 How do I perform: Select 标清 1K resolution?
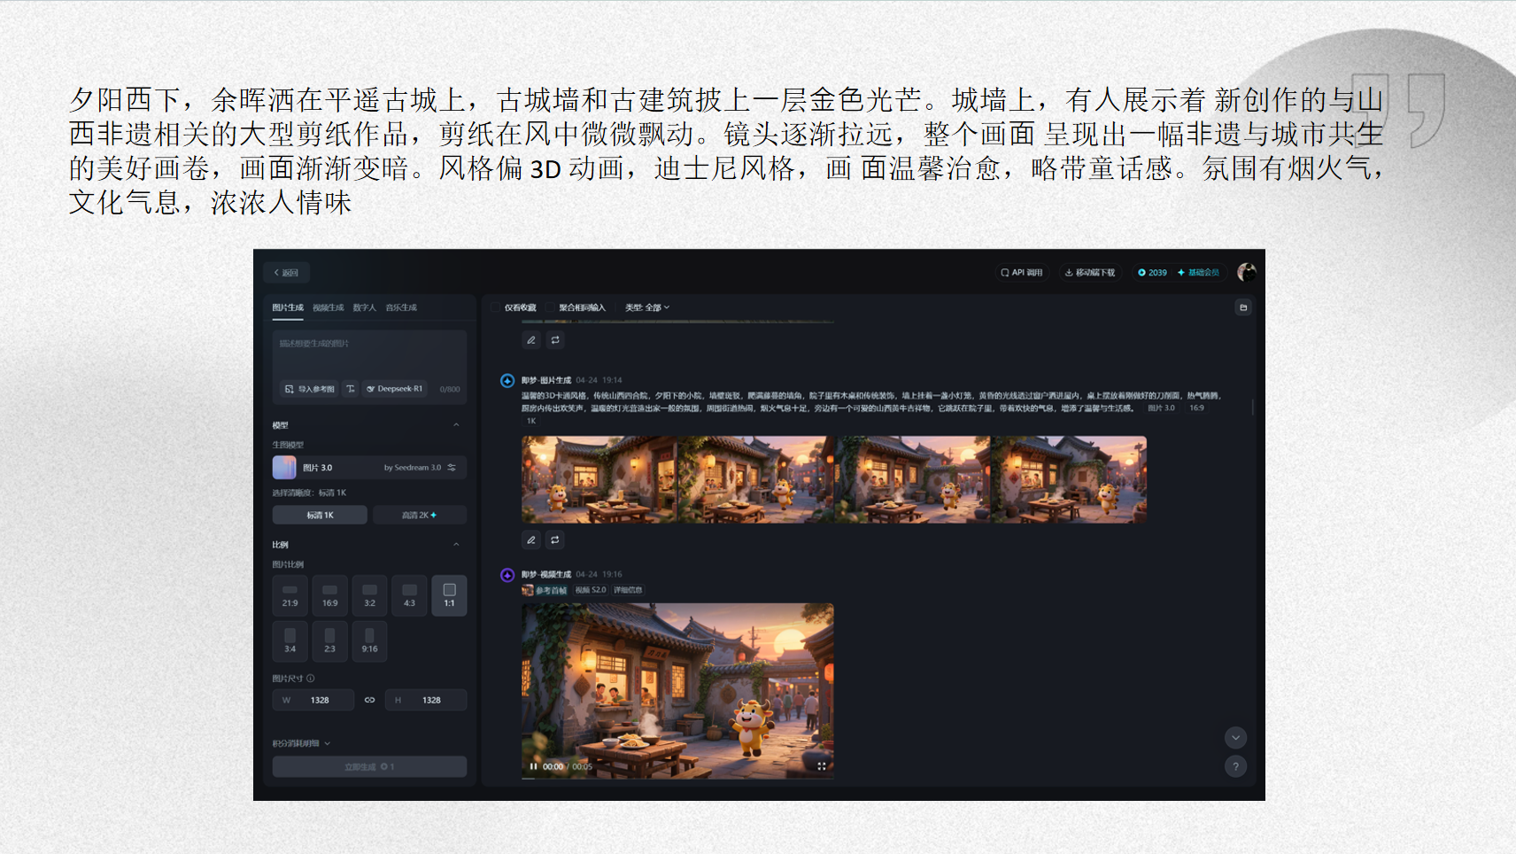pyautogui.click(x=320, y=515)
